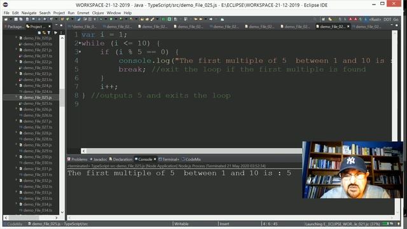Viewport: 407px width, 229px height.
Task: Open the Problems tab
Action: coord(78,159)
